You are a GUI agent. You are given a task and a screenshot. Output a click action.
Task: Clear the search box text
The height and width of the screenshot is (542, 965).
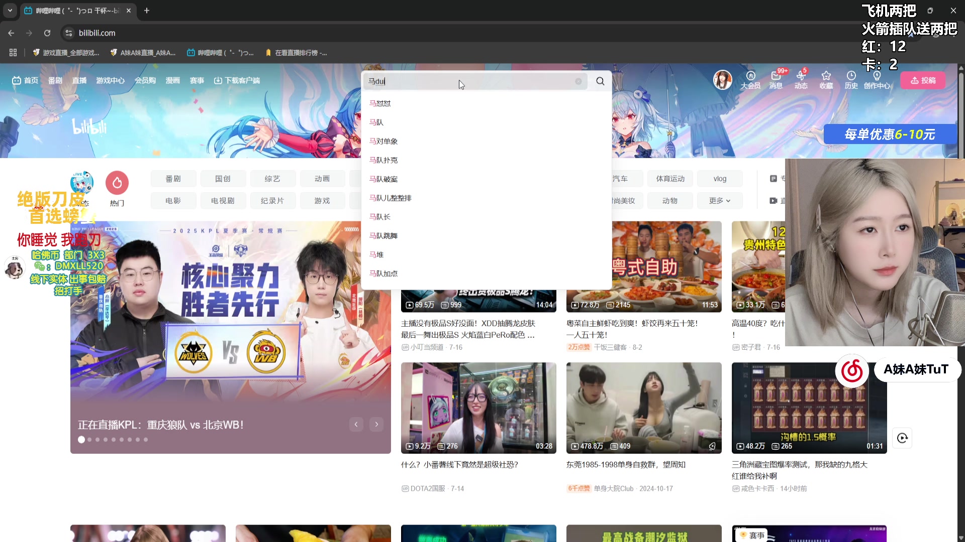pyautogui.click(x=578, y=81)
